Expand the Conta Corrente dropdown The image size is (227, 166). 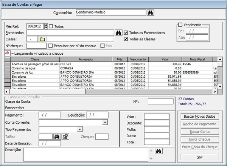click(x=105, y=122)
